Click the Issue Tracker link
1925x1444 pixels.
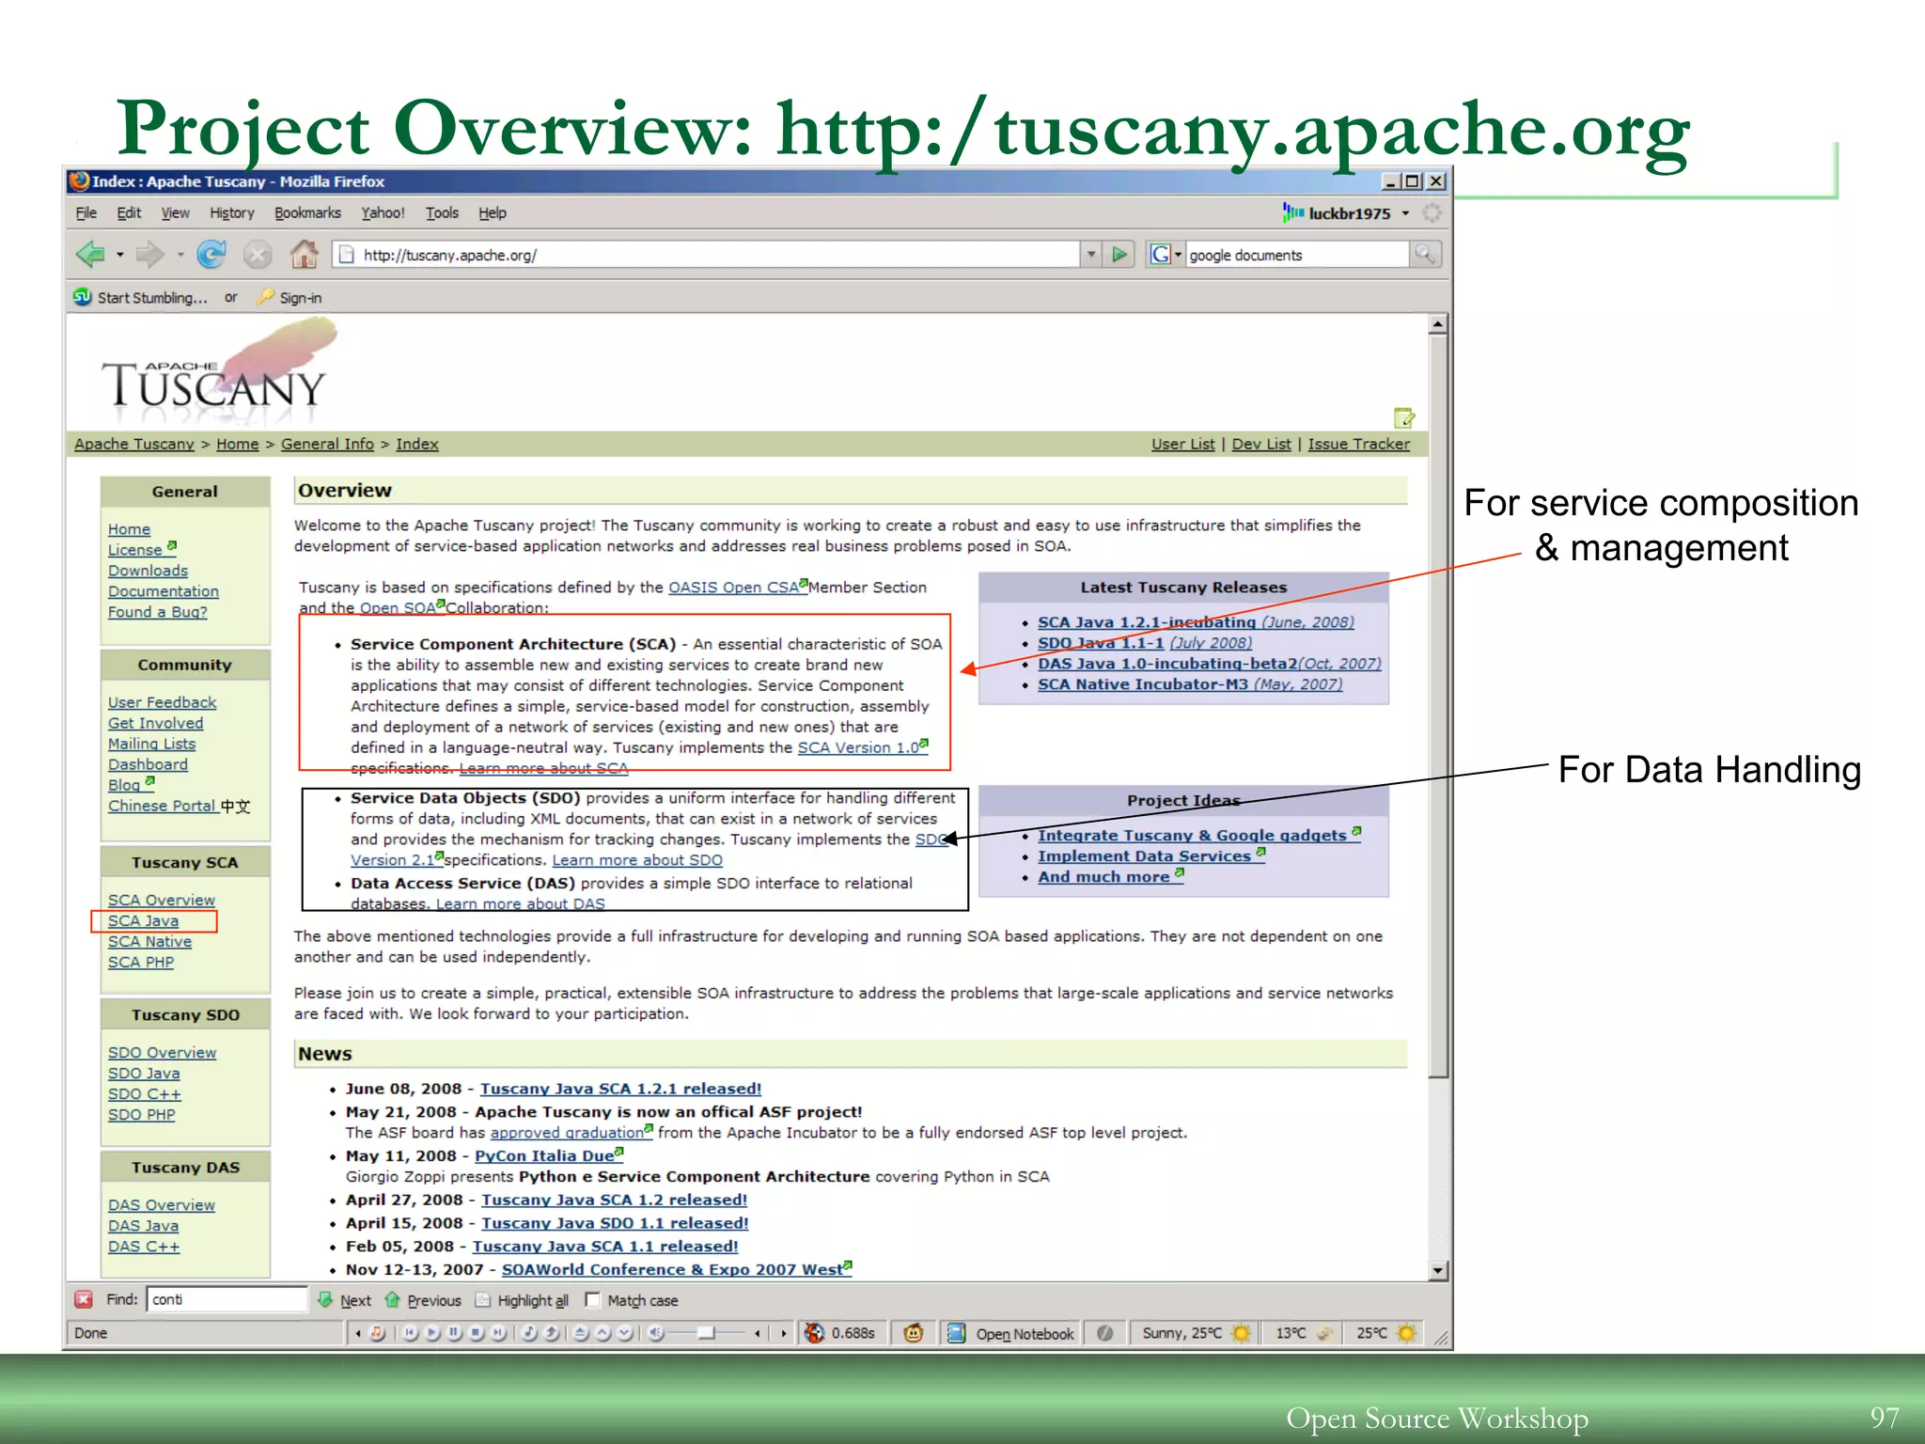click(x=1358, y=444)
